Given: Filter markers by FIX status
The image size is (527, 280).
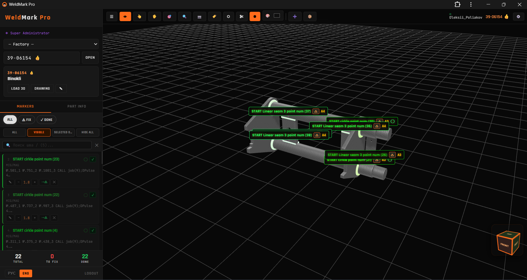Looking at the screenshot, I should pyautogui.click(x=27, y=120).
